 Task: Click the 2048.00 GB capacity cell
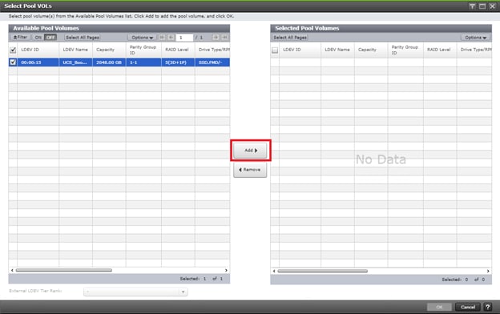(109, 62)
